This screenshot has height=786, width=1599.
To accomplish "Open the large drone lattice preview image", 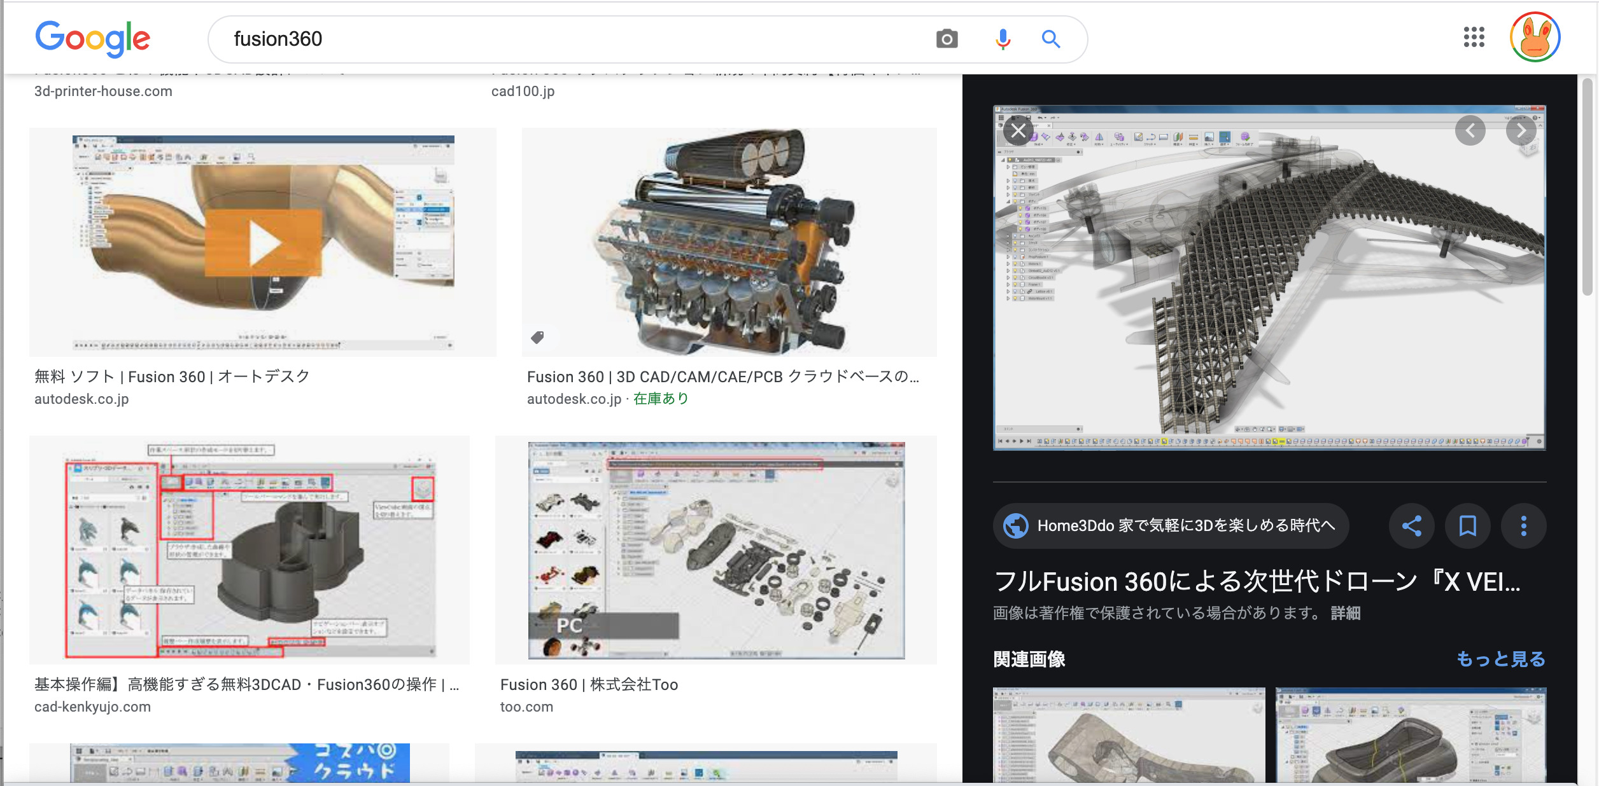I will (x=1269, y=277).
